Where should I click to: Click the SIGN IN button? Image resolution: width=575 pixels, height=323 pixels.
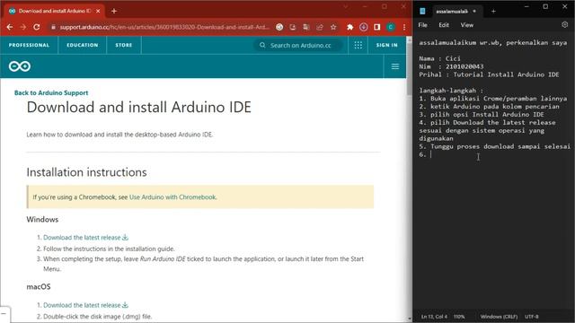tap(386, 45)
